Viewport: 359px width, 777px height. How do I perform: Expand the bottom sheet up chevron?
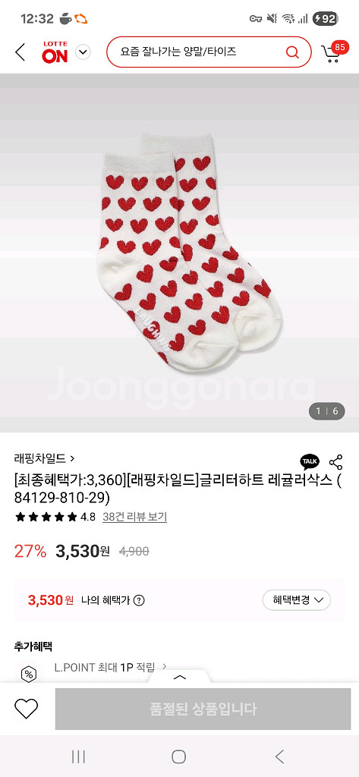click(179, 677)
